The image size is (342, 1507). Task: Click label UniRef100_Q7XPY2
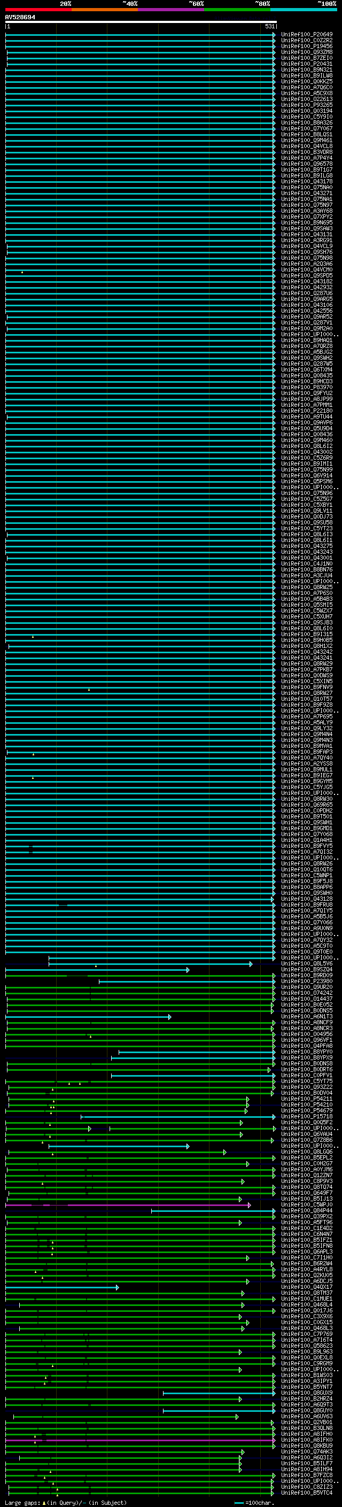[307, 217]
